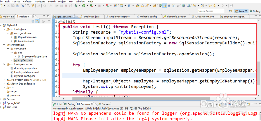261x121 pixels.
Task: Collapse the src/test/java folder
Action: (x=4, y=45)
